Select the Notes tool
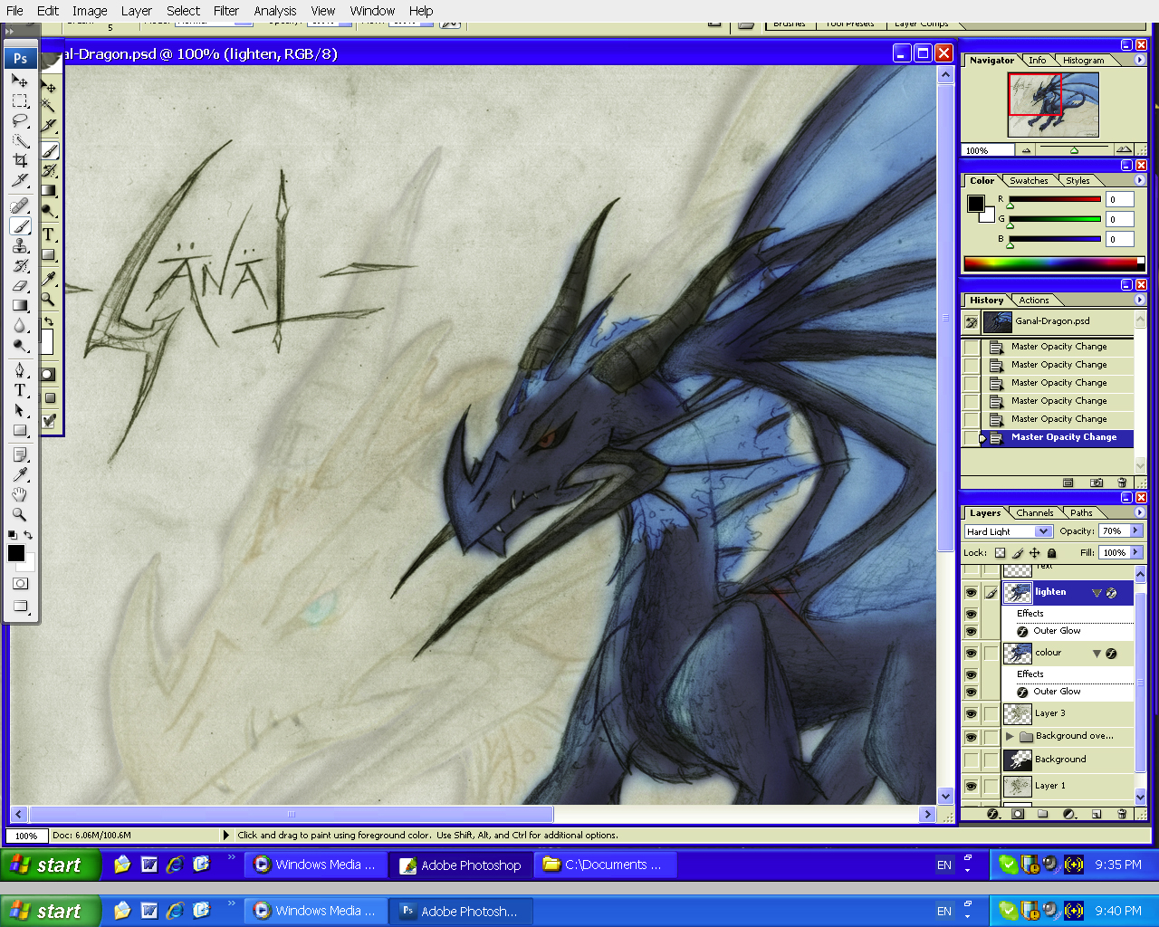The height and width of the screenshot is (927, 1159). pos(20,454)
